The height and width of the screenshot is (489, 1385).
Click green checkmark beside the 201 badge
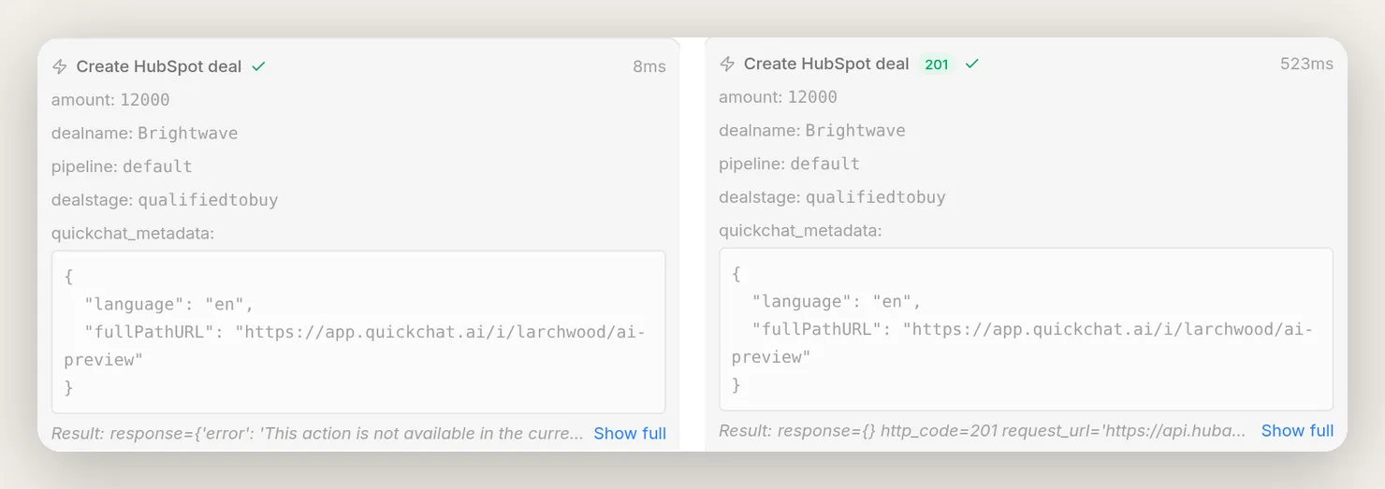[x=972, y=64]
